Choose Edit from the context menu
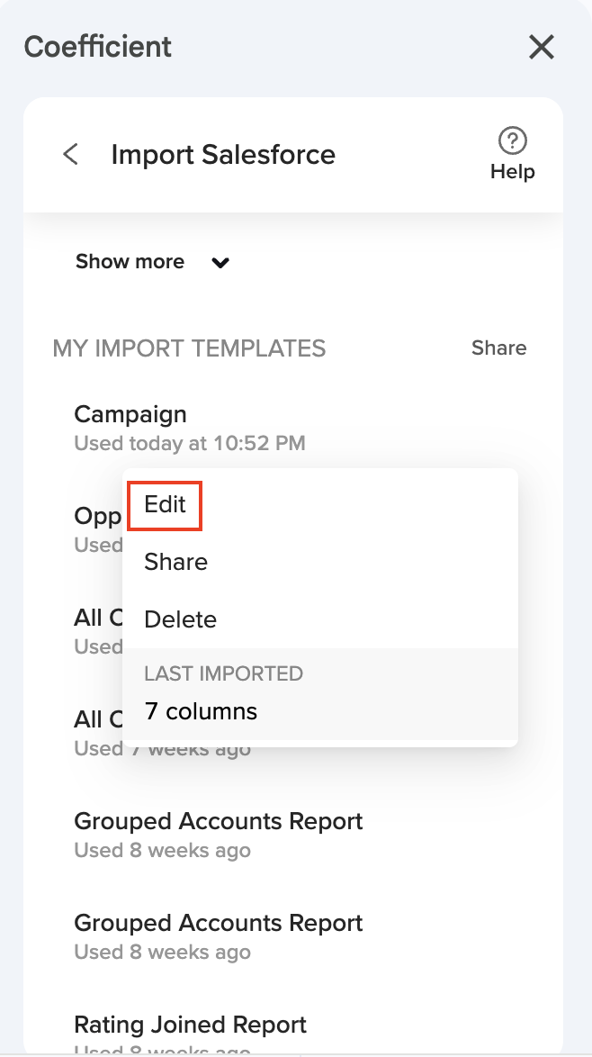This screenshot has height=1057, width=592. [165, 505]
